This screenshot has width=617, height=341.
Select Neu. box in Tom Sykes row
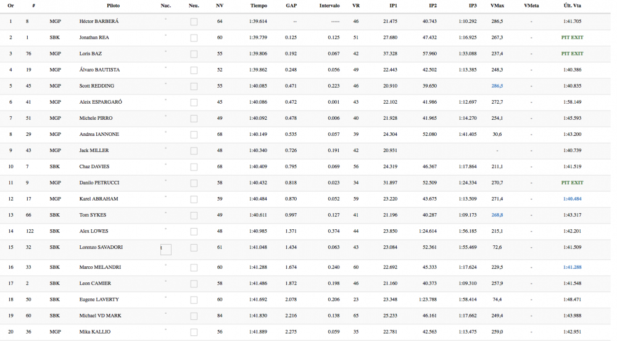click(194, 215)
